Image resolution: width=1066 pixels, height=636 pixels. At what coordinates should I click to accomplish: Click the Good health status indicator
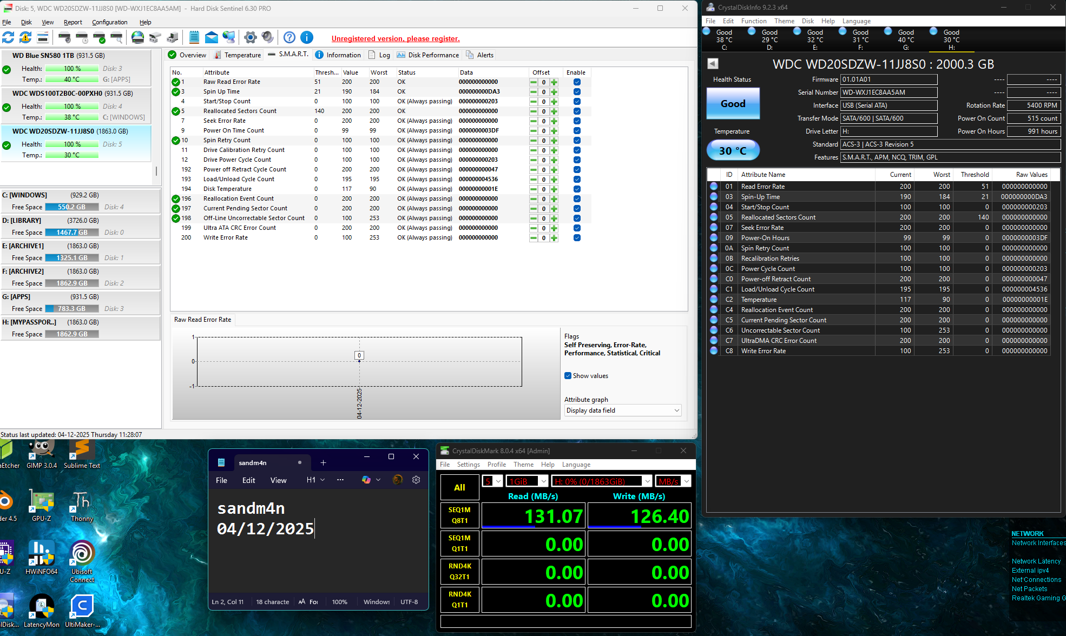click(x=733, y=104)
